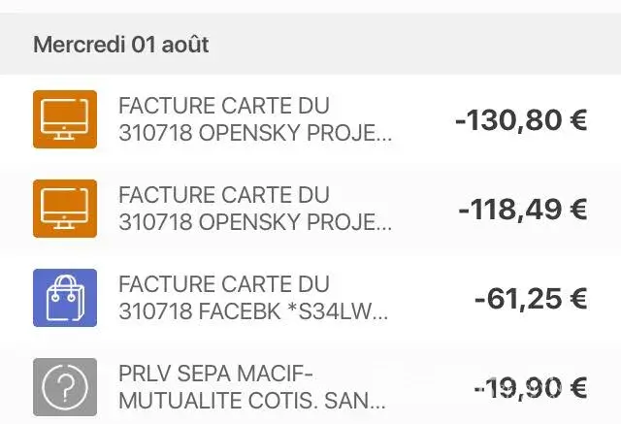This screenshot has height=424, width=621.
Task: Tap the € symbol of the -61,25 amount
Action: pyautogui.click(x=577, y=299)
